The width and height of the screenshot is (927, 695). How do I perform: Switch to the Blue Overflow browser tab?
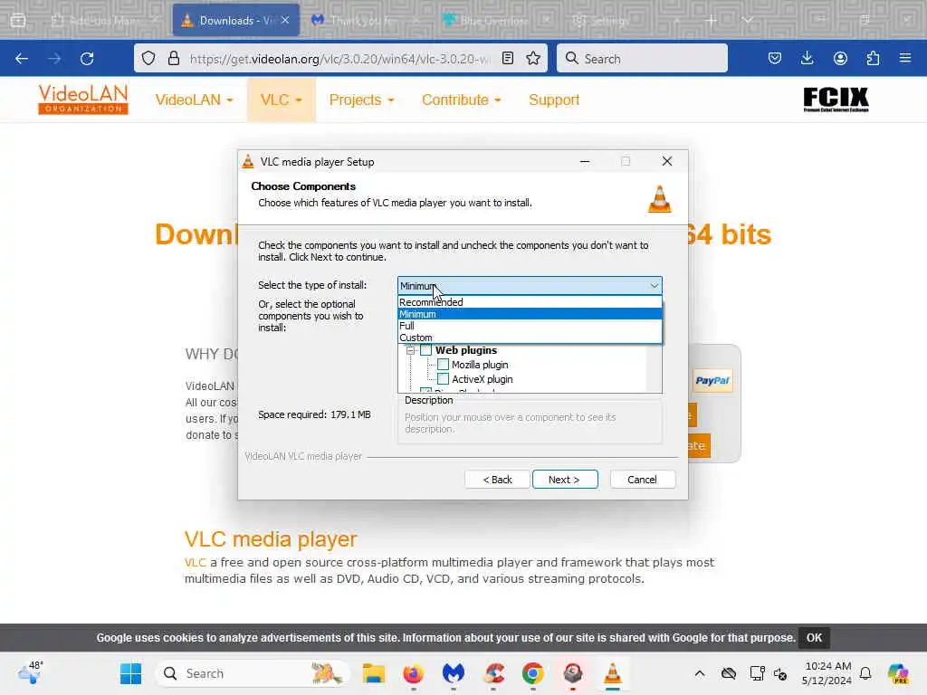495,21
